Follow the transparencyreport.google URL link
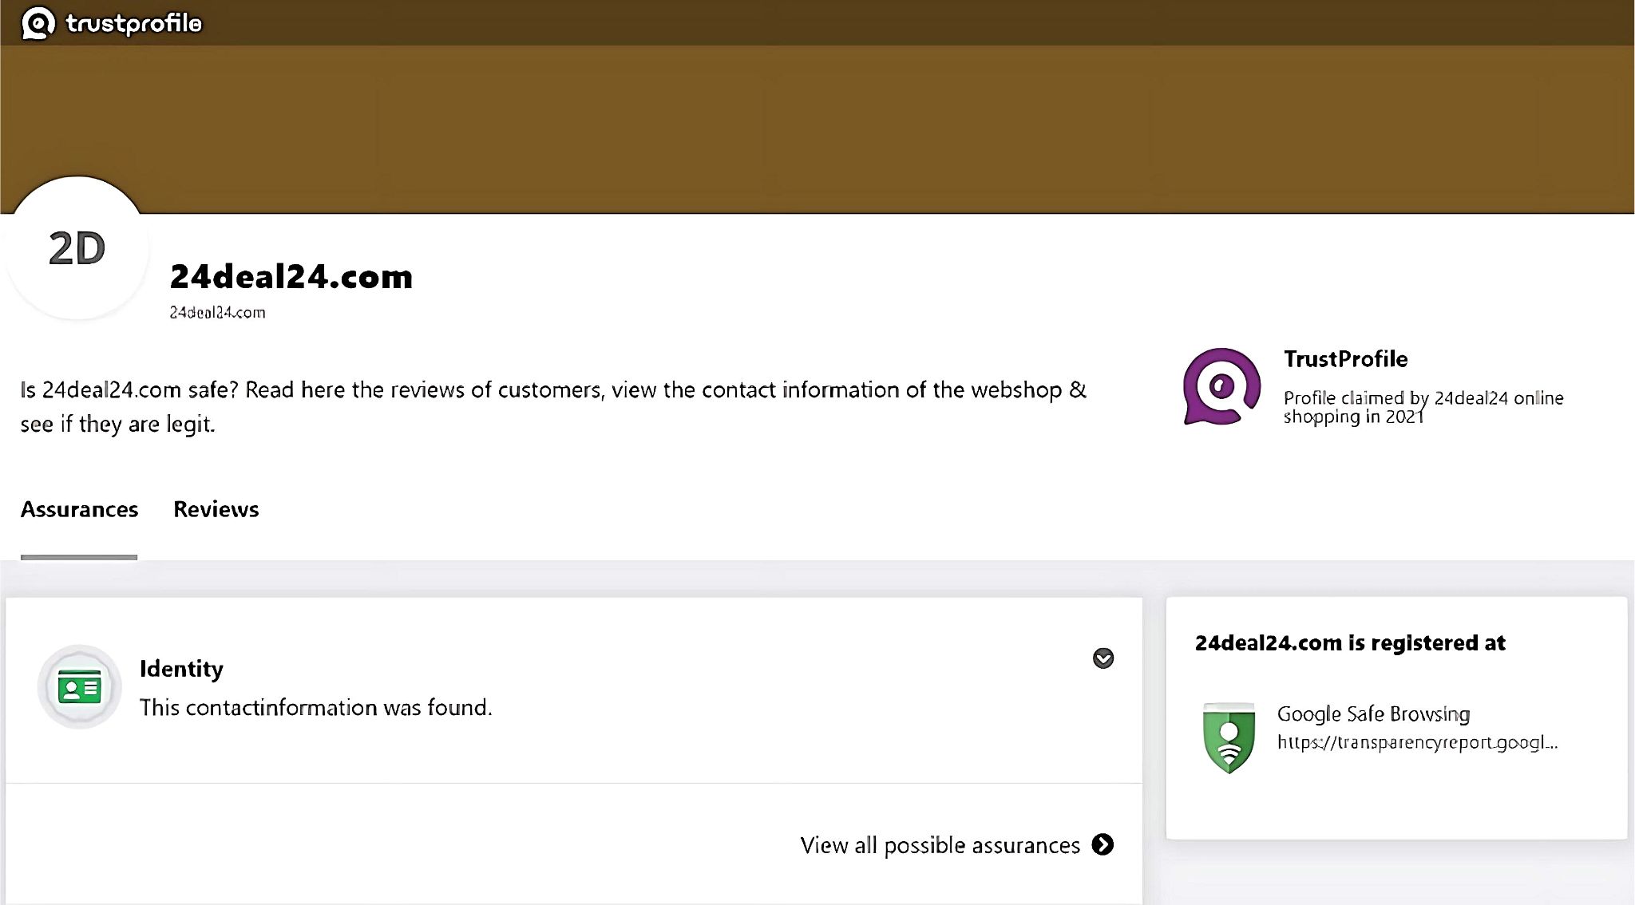The image size is (1635, 905). 1418,742
